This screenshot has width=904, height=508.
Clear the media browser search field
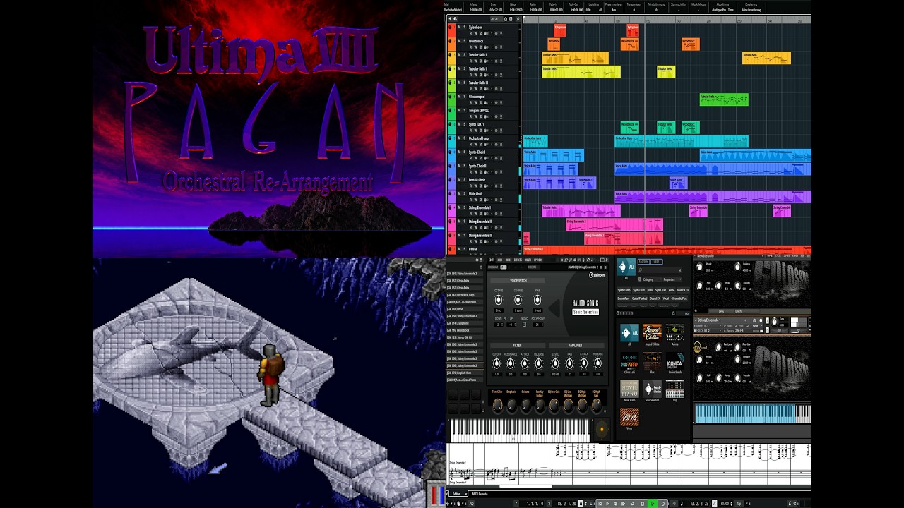(680, 270)
